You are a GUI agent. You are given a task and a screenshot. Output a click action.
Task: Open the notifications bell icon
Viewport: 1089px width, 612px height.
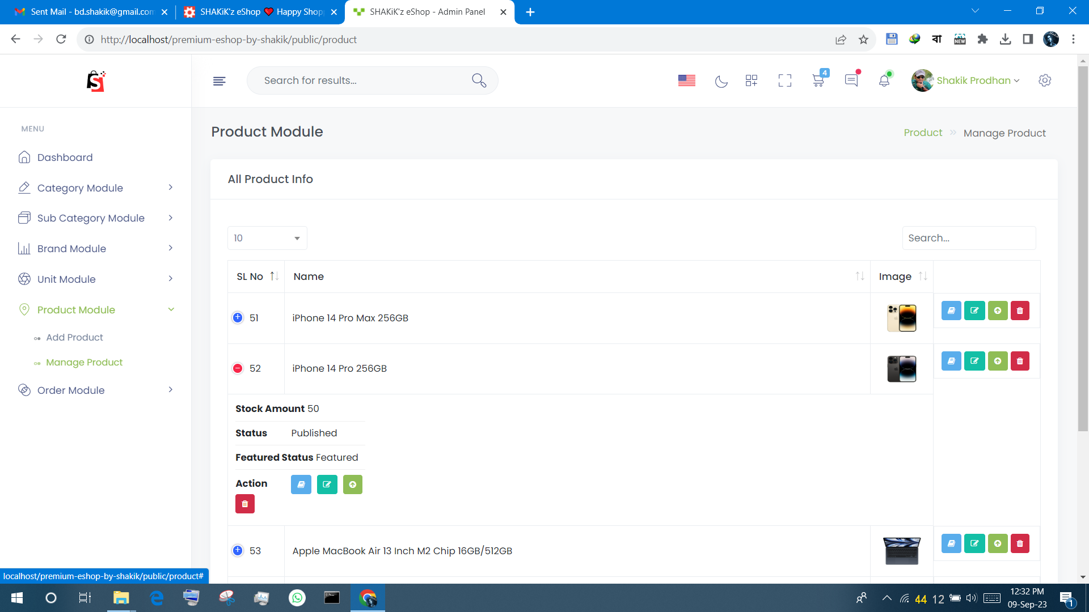(x=884, y=80)
